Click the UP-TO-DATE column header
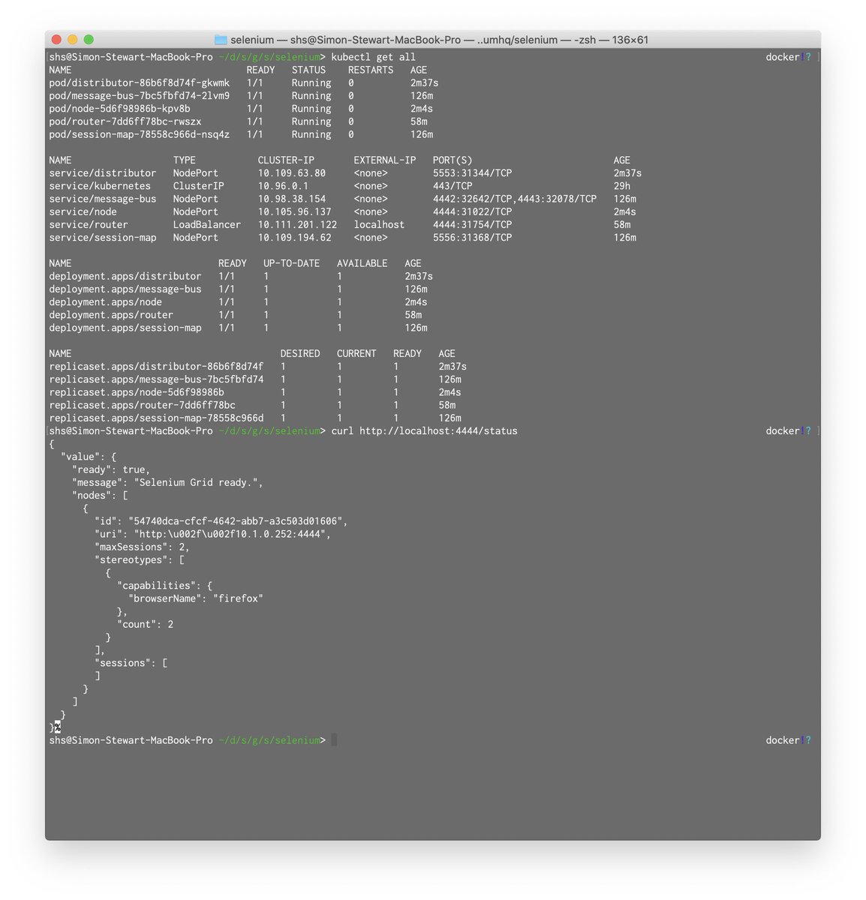Screen dimensions: 866x900 291,263
